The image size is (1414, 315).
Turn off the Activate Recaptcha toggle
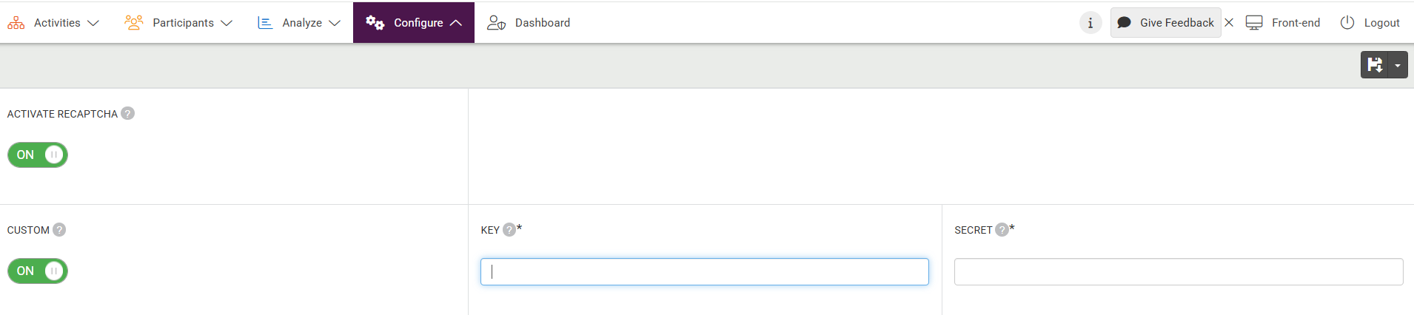[38, 155]
